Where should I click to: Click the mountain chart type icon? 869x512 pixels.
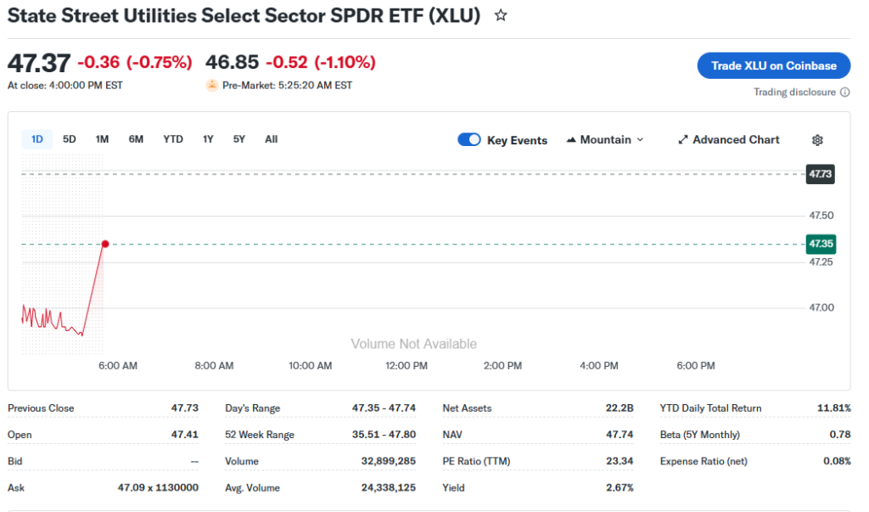(x=571, y=140)
